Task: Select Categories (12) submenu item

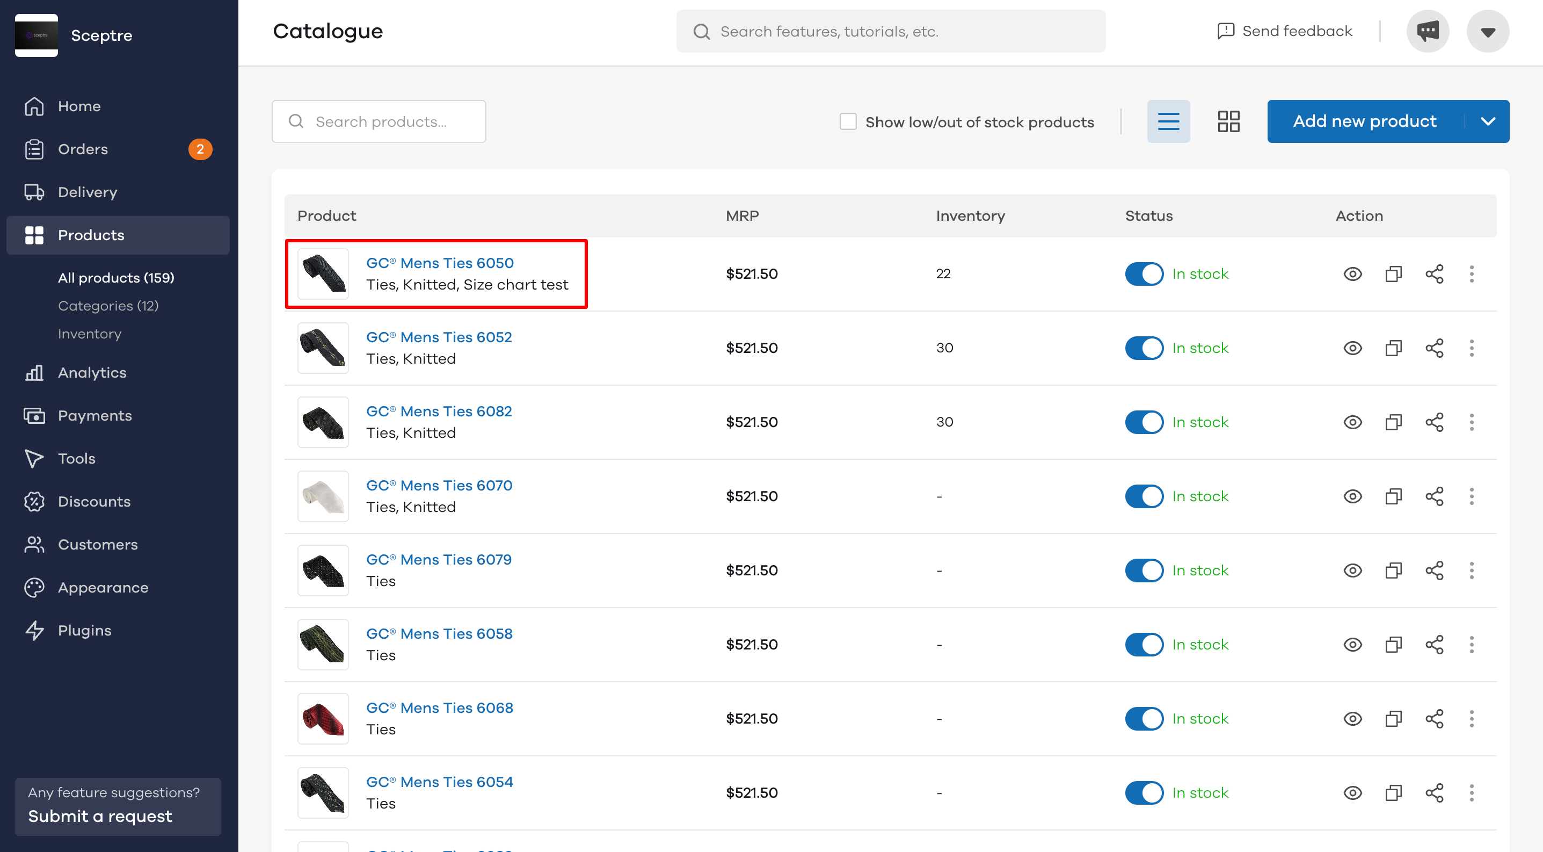Action: 108,306
